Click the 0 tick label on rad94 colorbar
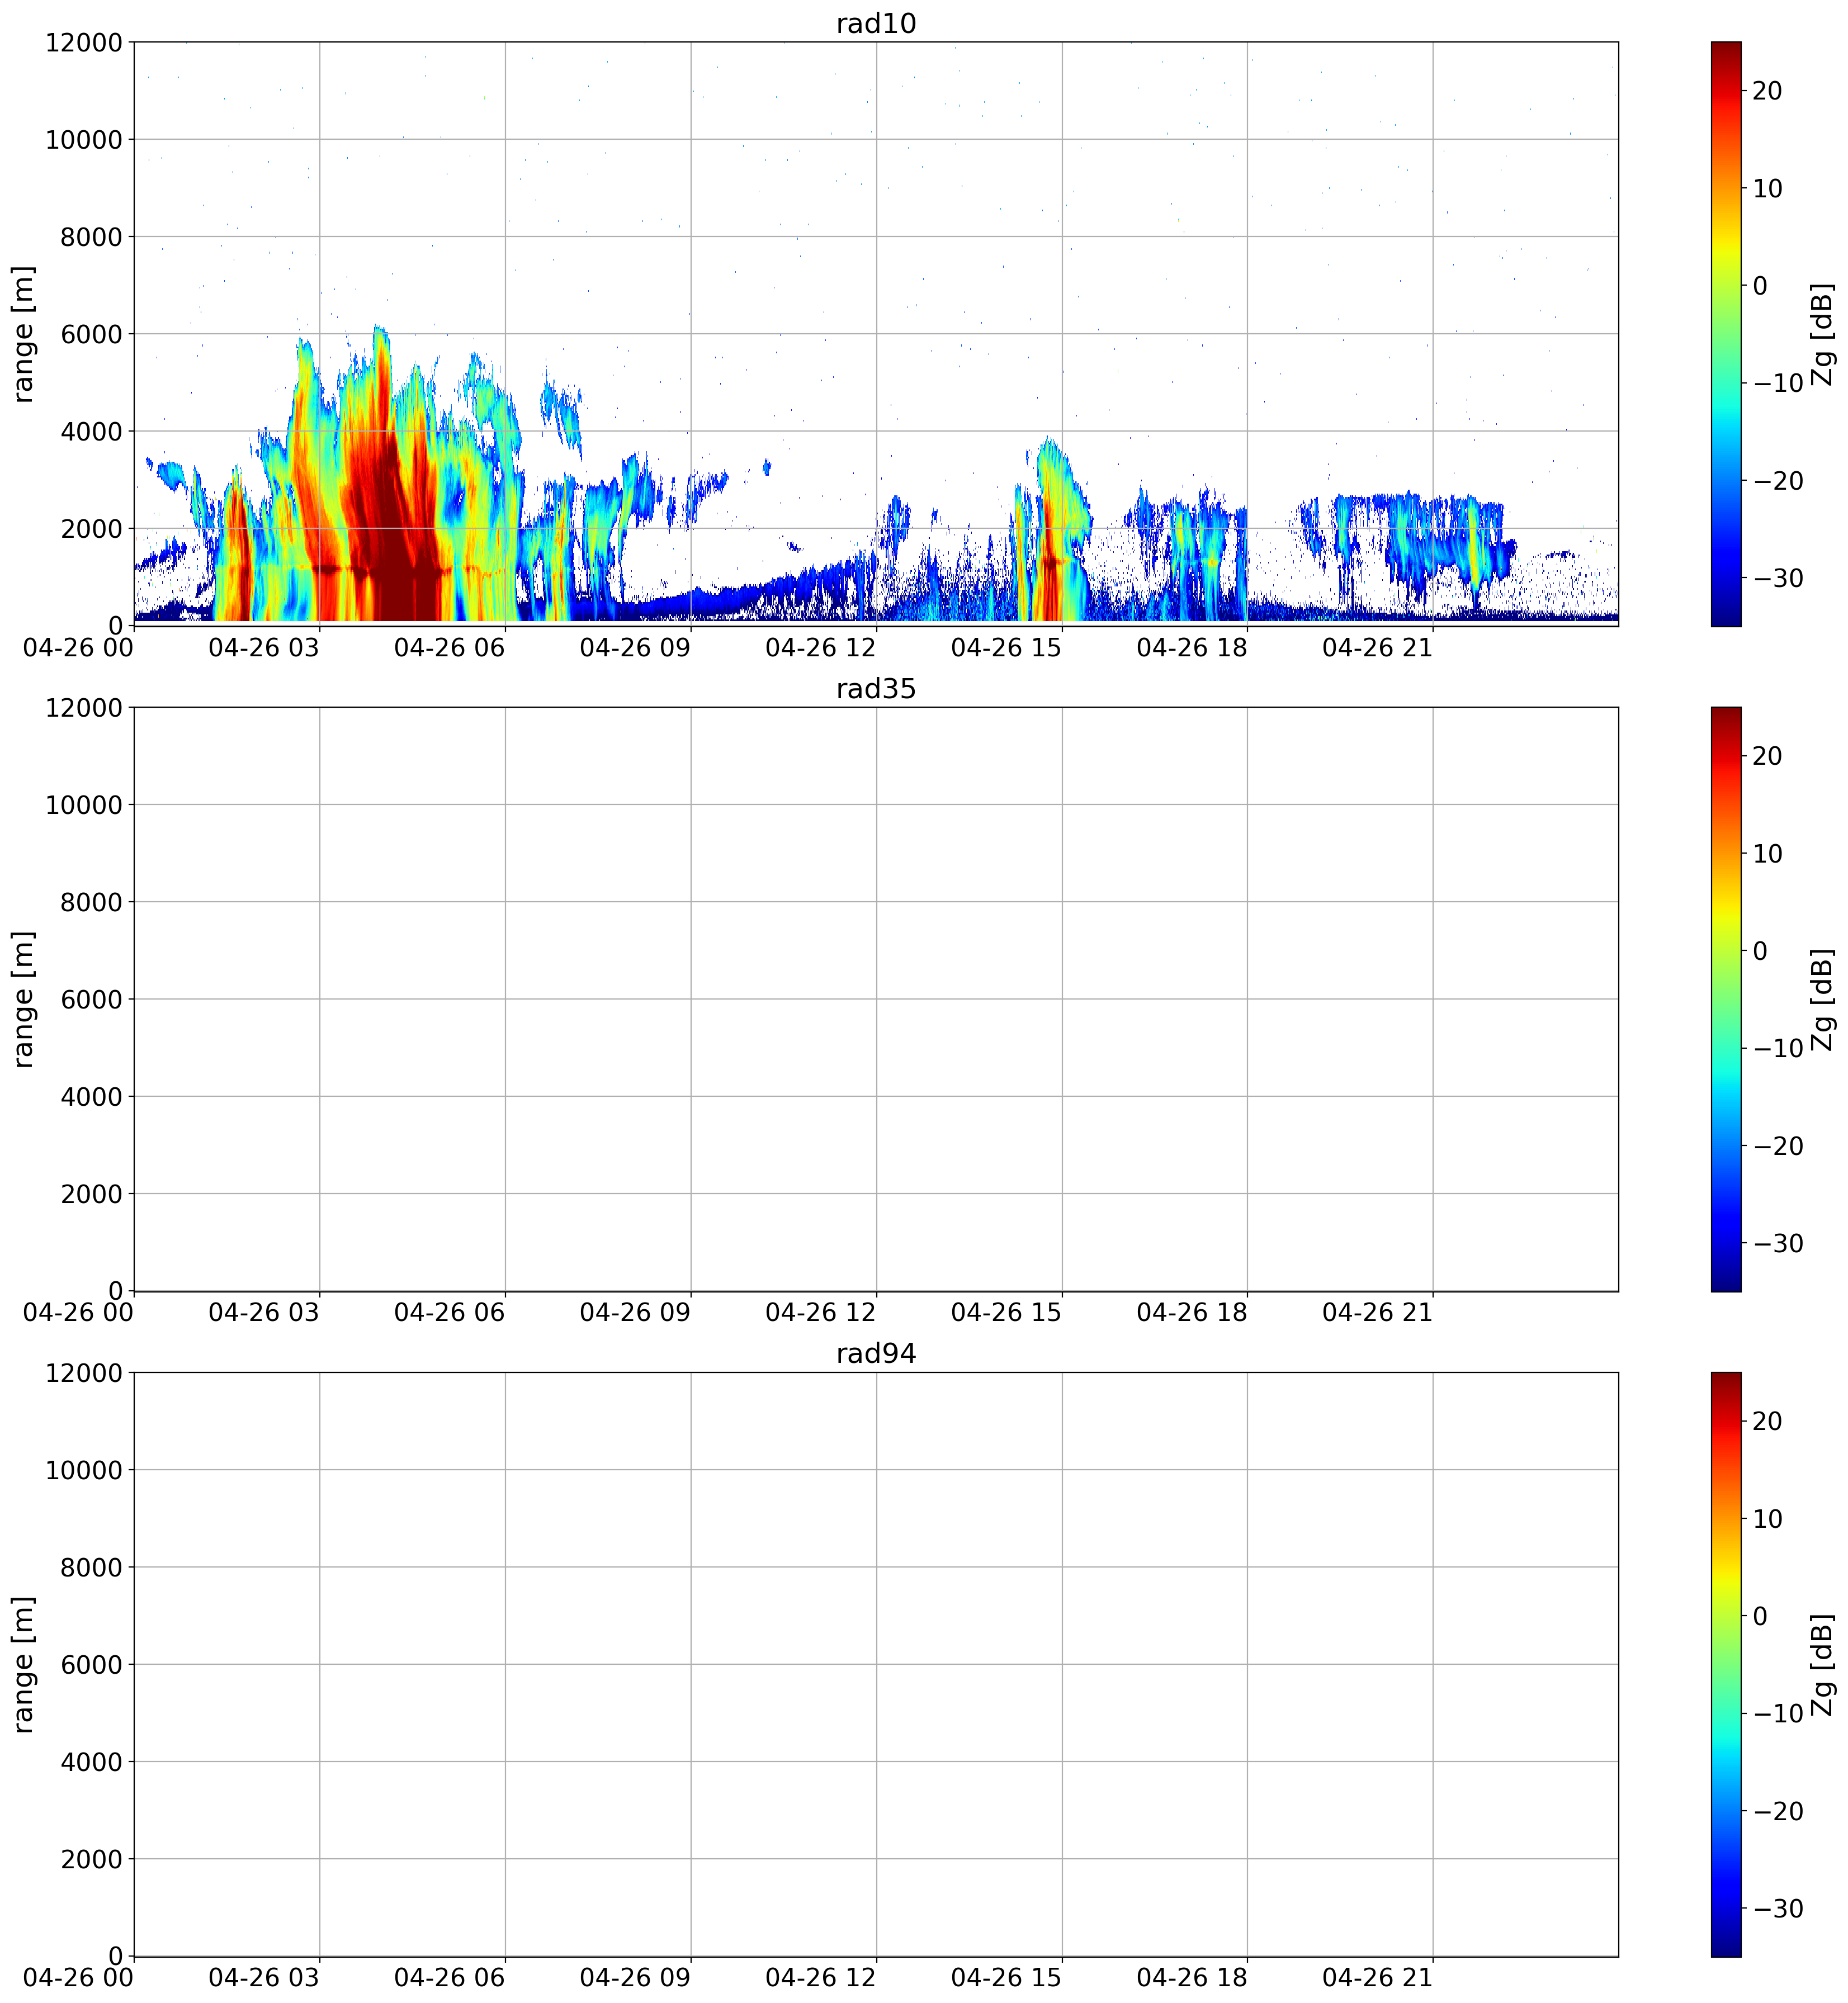This screenshot has height=2003, width=1848. click(x=1761, y=1616)
